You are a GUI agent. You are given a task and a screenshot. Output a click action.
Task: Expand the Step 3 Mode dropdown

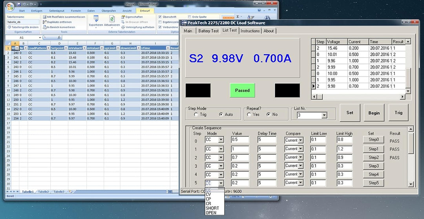(221, 166)
